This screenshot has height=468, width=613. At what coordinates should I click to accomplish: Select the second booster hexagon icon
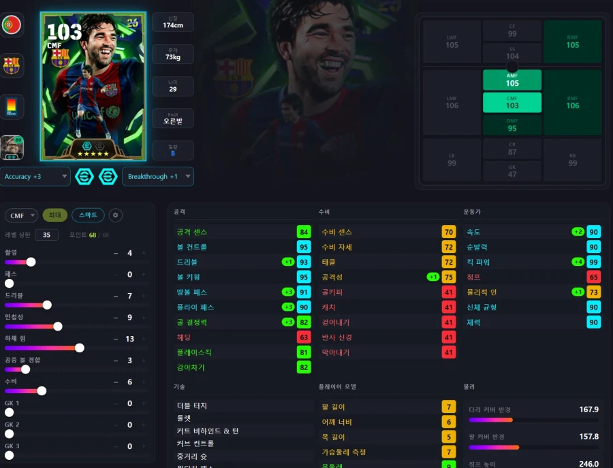[x=108, y=177]
